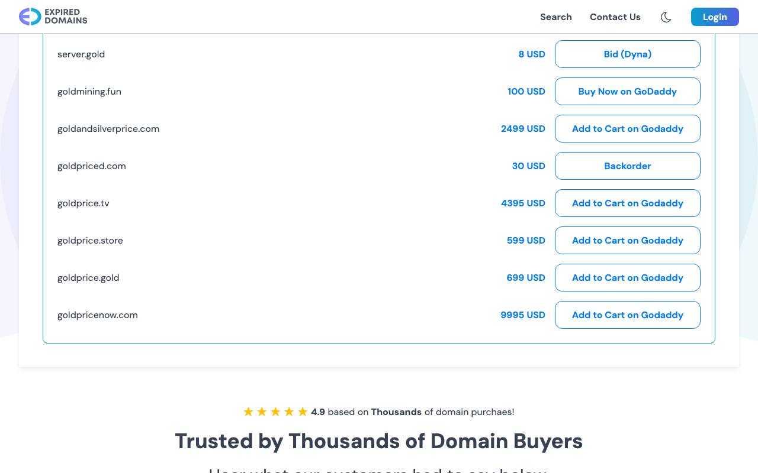Select the server.gold domain name

click(81, 54)
